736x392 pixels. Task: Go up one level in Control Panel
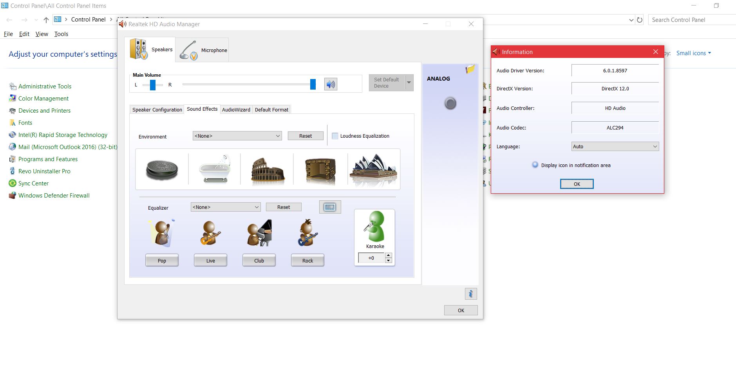click(x=46, y=20)
